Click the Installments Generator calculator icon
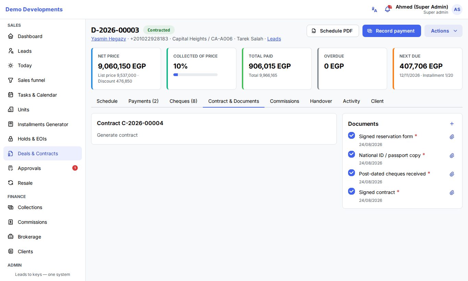468x281 pixels. pos(11,124)
